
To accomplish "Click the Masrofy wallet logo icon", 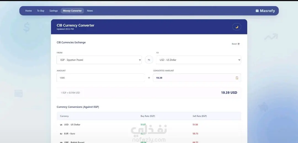I will [x=257, y=11].
